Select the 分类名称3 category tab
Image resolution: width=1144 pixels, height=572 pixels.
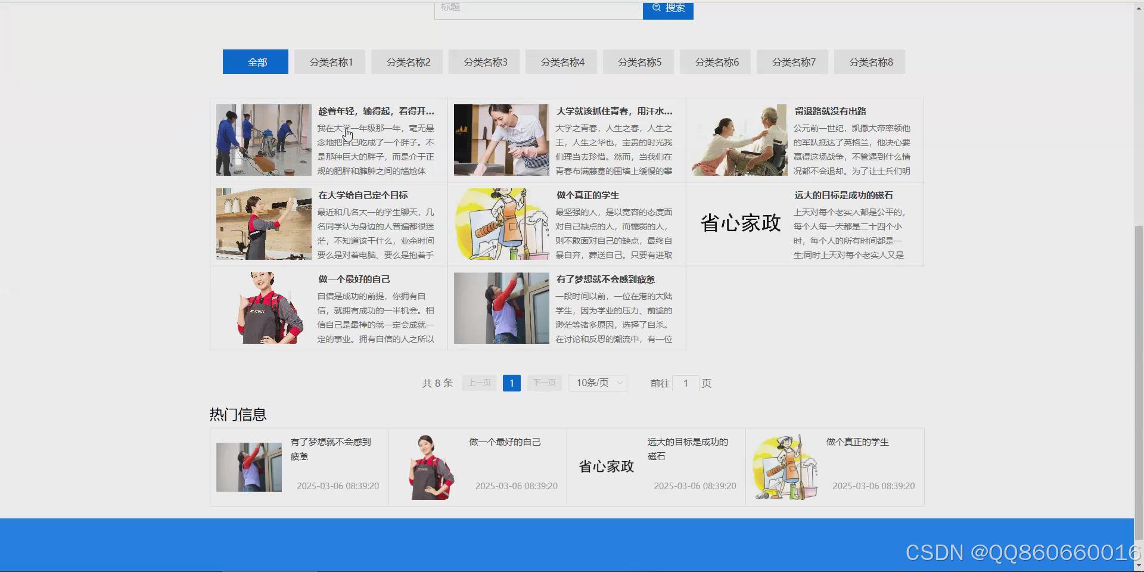click(483, 61)
